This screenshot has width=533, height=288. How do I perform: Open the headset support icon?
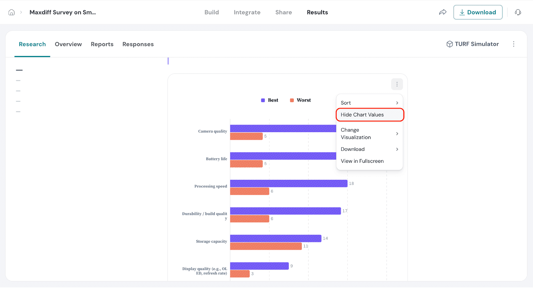518,12
